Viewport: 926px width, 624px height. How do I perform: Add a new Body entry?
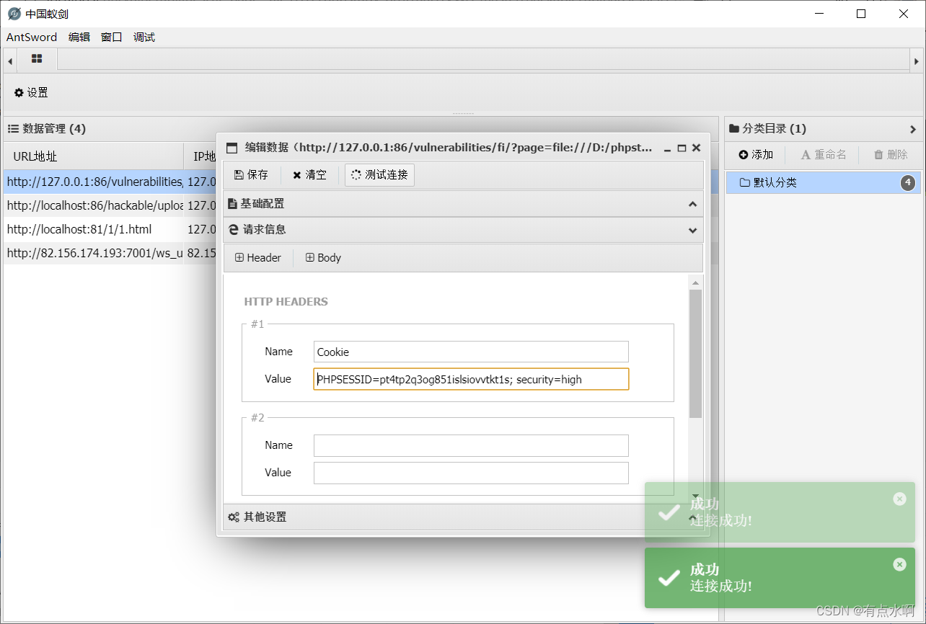[x=323, y=258]
